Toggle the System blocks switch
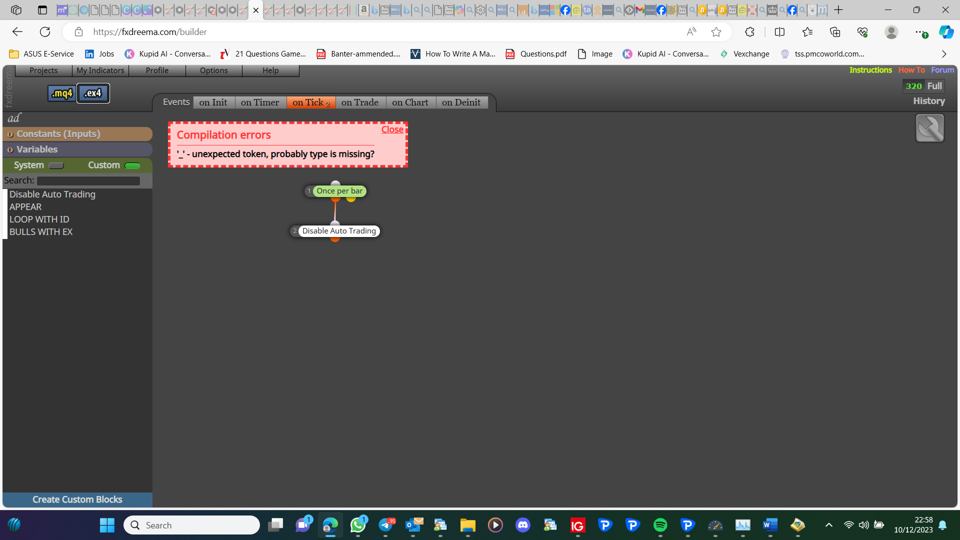Image resolution: width=960 pixels, height=540 pixels. 56,165
